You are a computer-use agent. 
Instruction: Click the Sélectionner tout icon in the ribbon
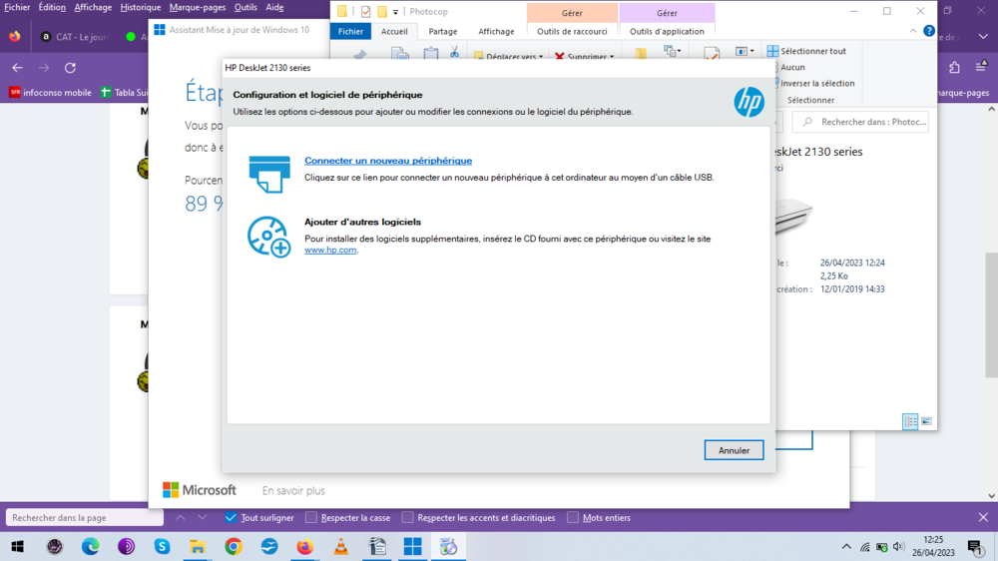772,51
